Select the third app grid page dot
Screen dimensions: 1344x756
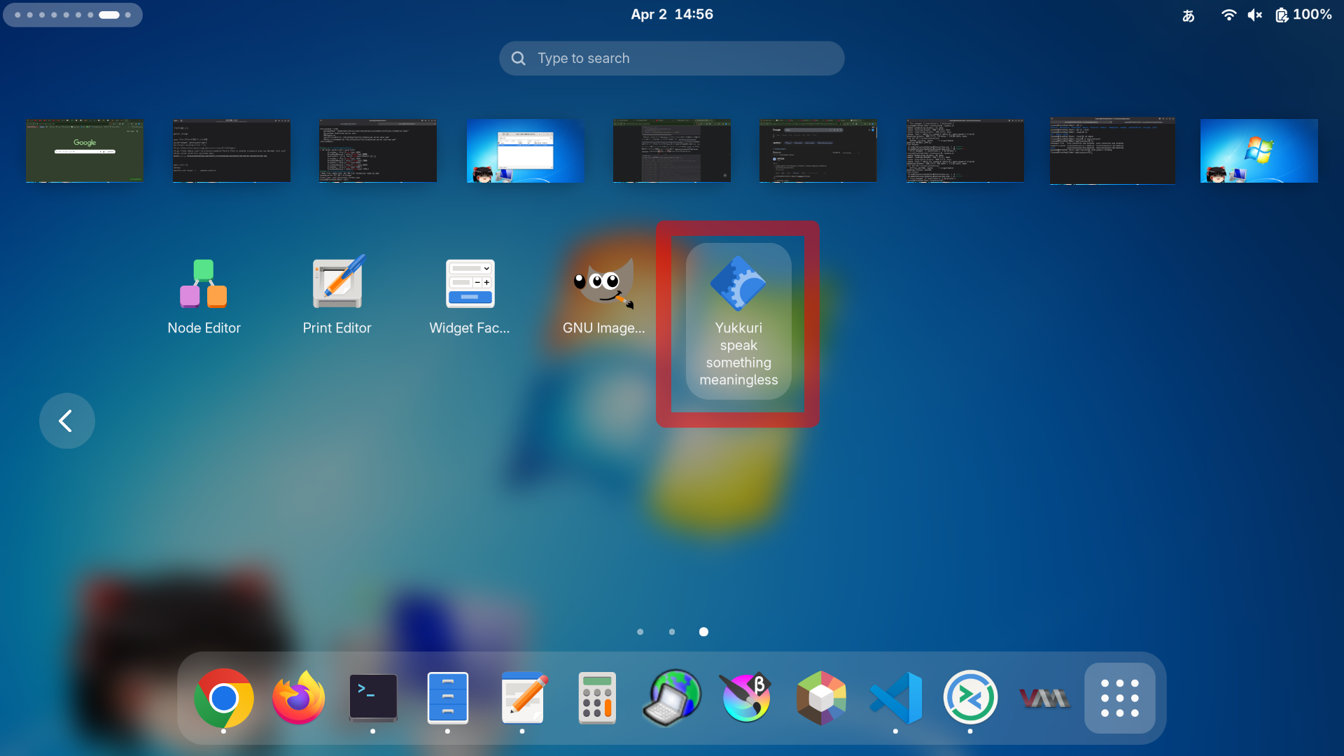pyautogui.click(x=703, y=632)
